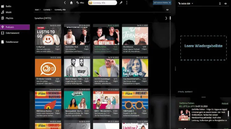Open the FM4 Science Busters cover

click(x=48, y=100)
